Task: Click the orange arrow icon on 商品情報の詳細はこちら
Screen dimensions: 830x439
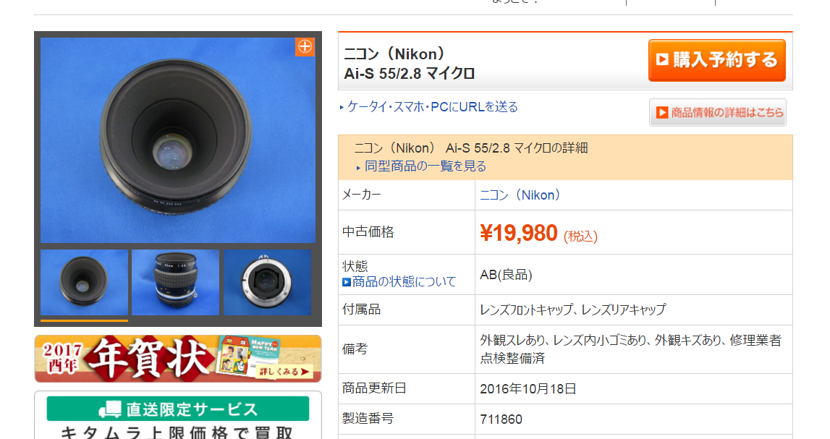Action: coord(661,113)
